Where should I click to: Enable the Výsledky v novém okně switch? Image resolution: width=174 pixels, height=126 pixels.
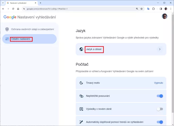[160, 109]
